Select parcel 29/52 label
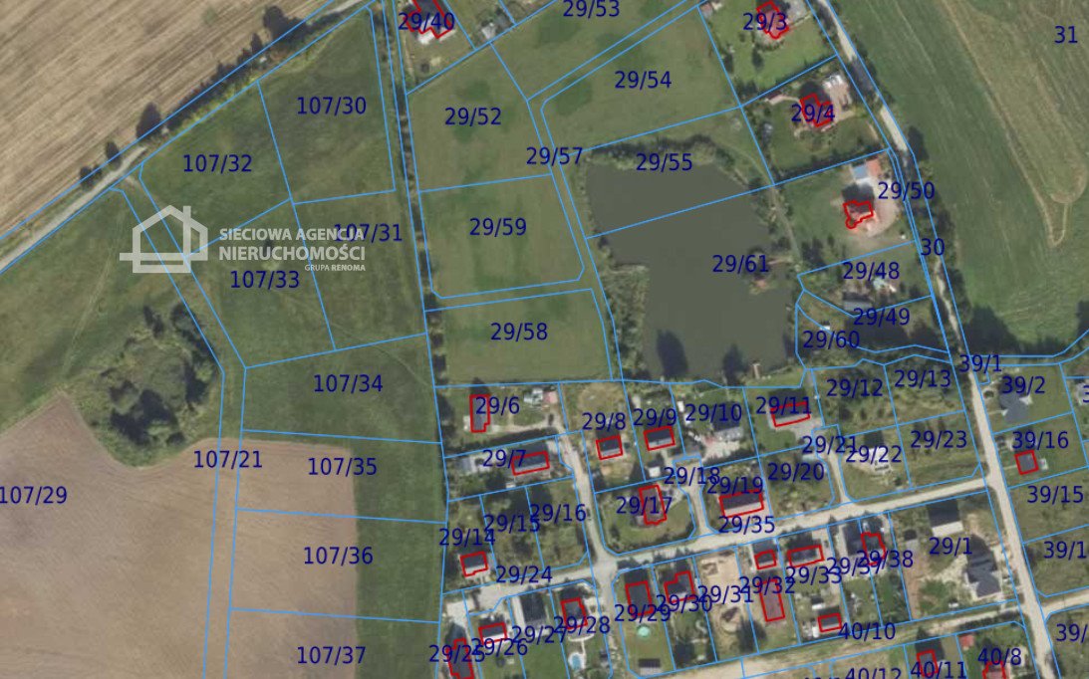This screenshot has width=1089, height=679. click(473, 116)
